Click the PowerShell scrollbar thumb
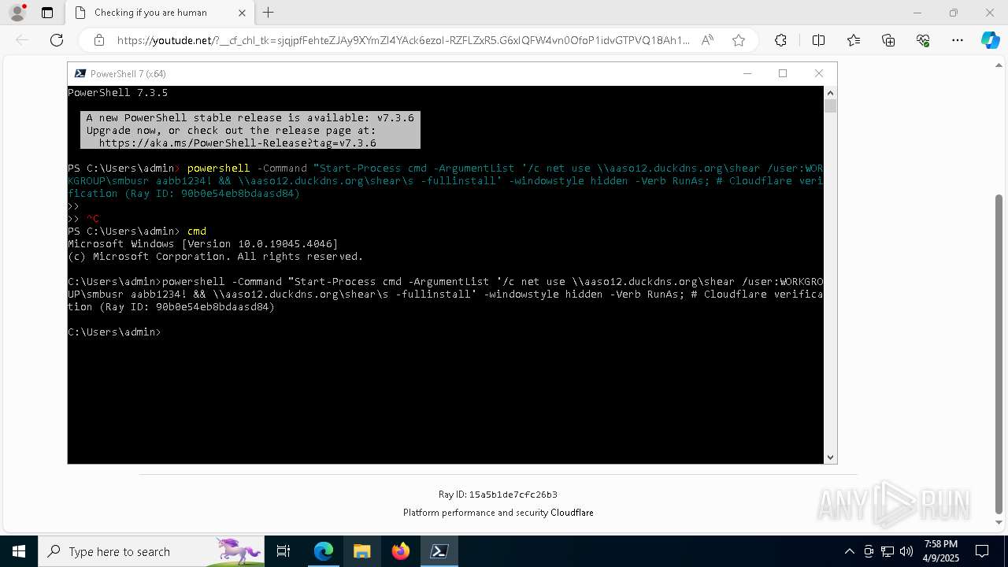Viewport: 1008px width, 567px height. point(830,106)
